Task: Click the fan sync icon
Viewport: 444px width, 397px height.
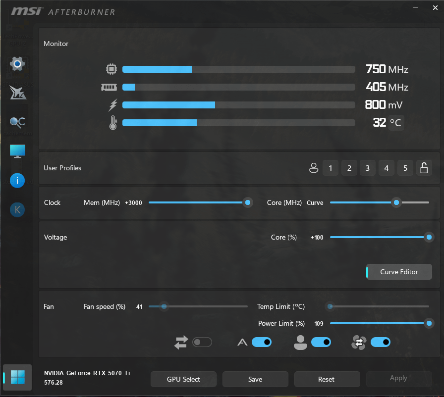Action: pos(359,343)
